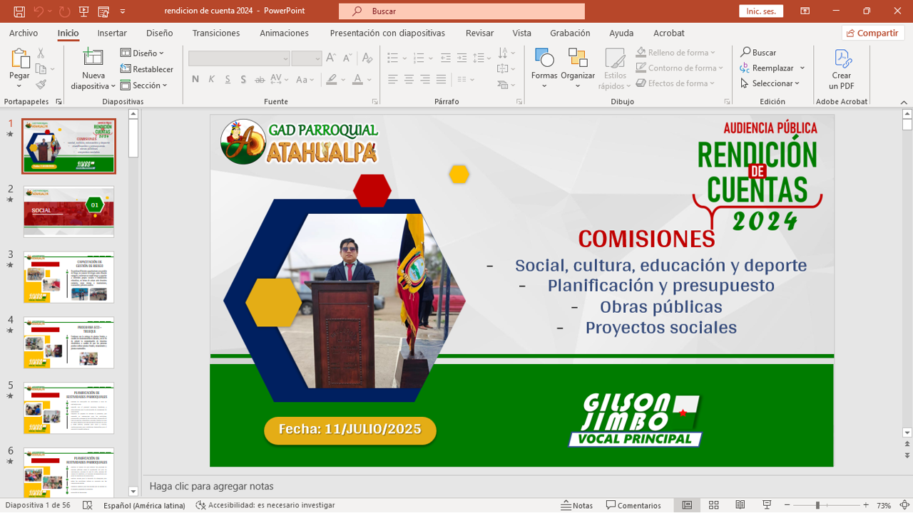Open the Transiciones tab

click(x=216, y=33)
